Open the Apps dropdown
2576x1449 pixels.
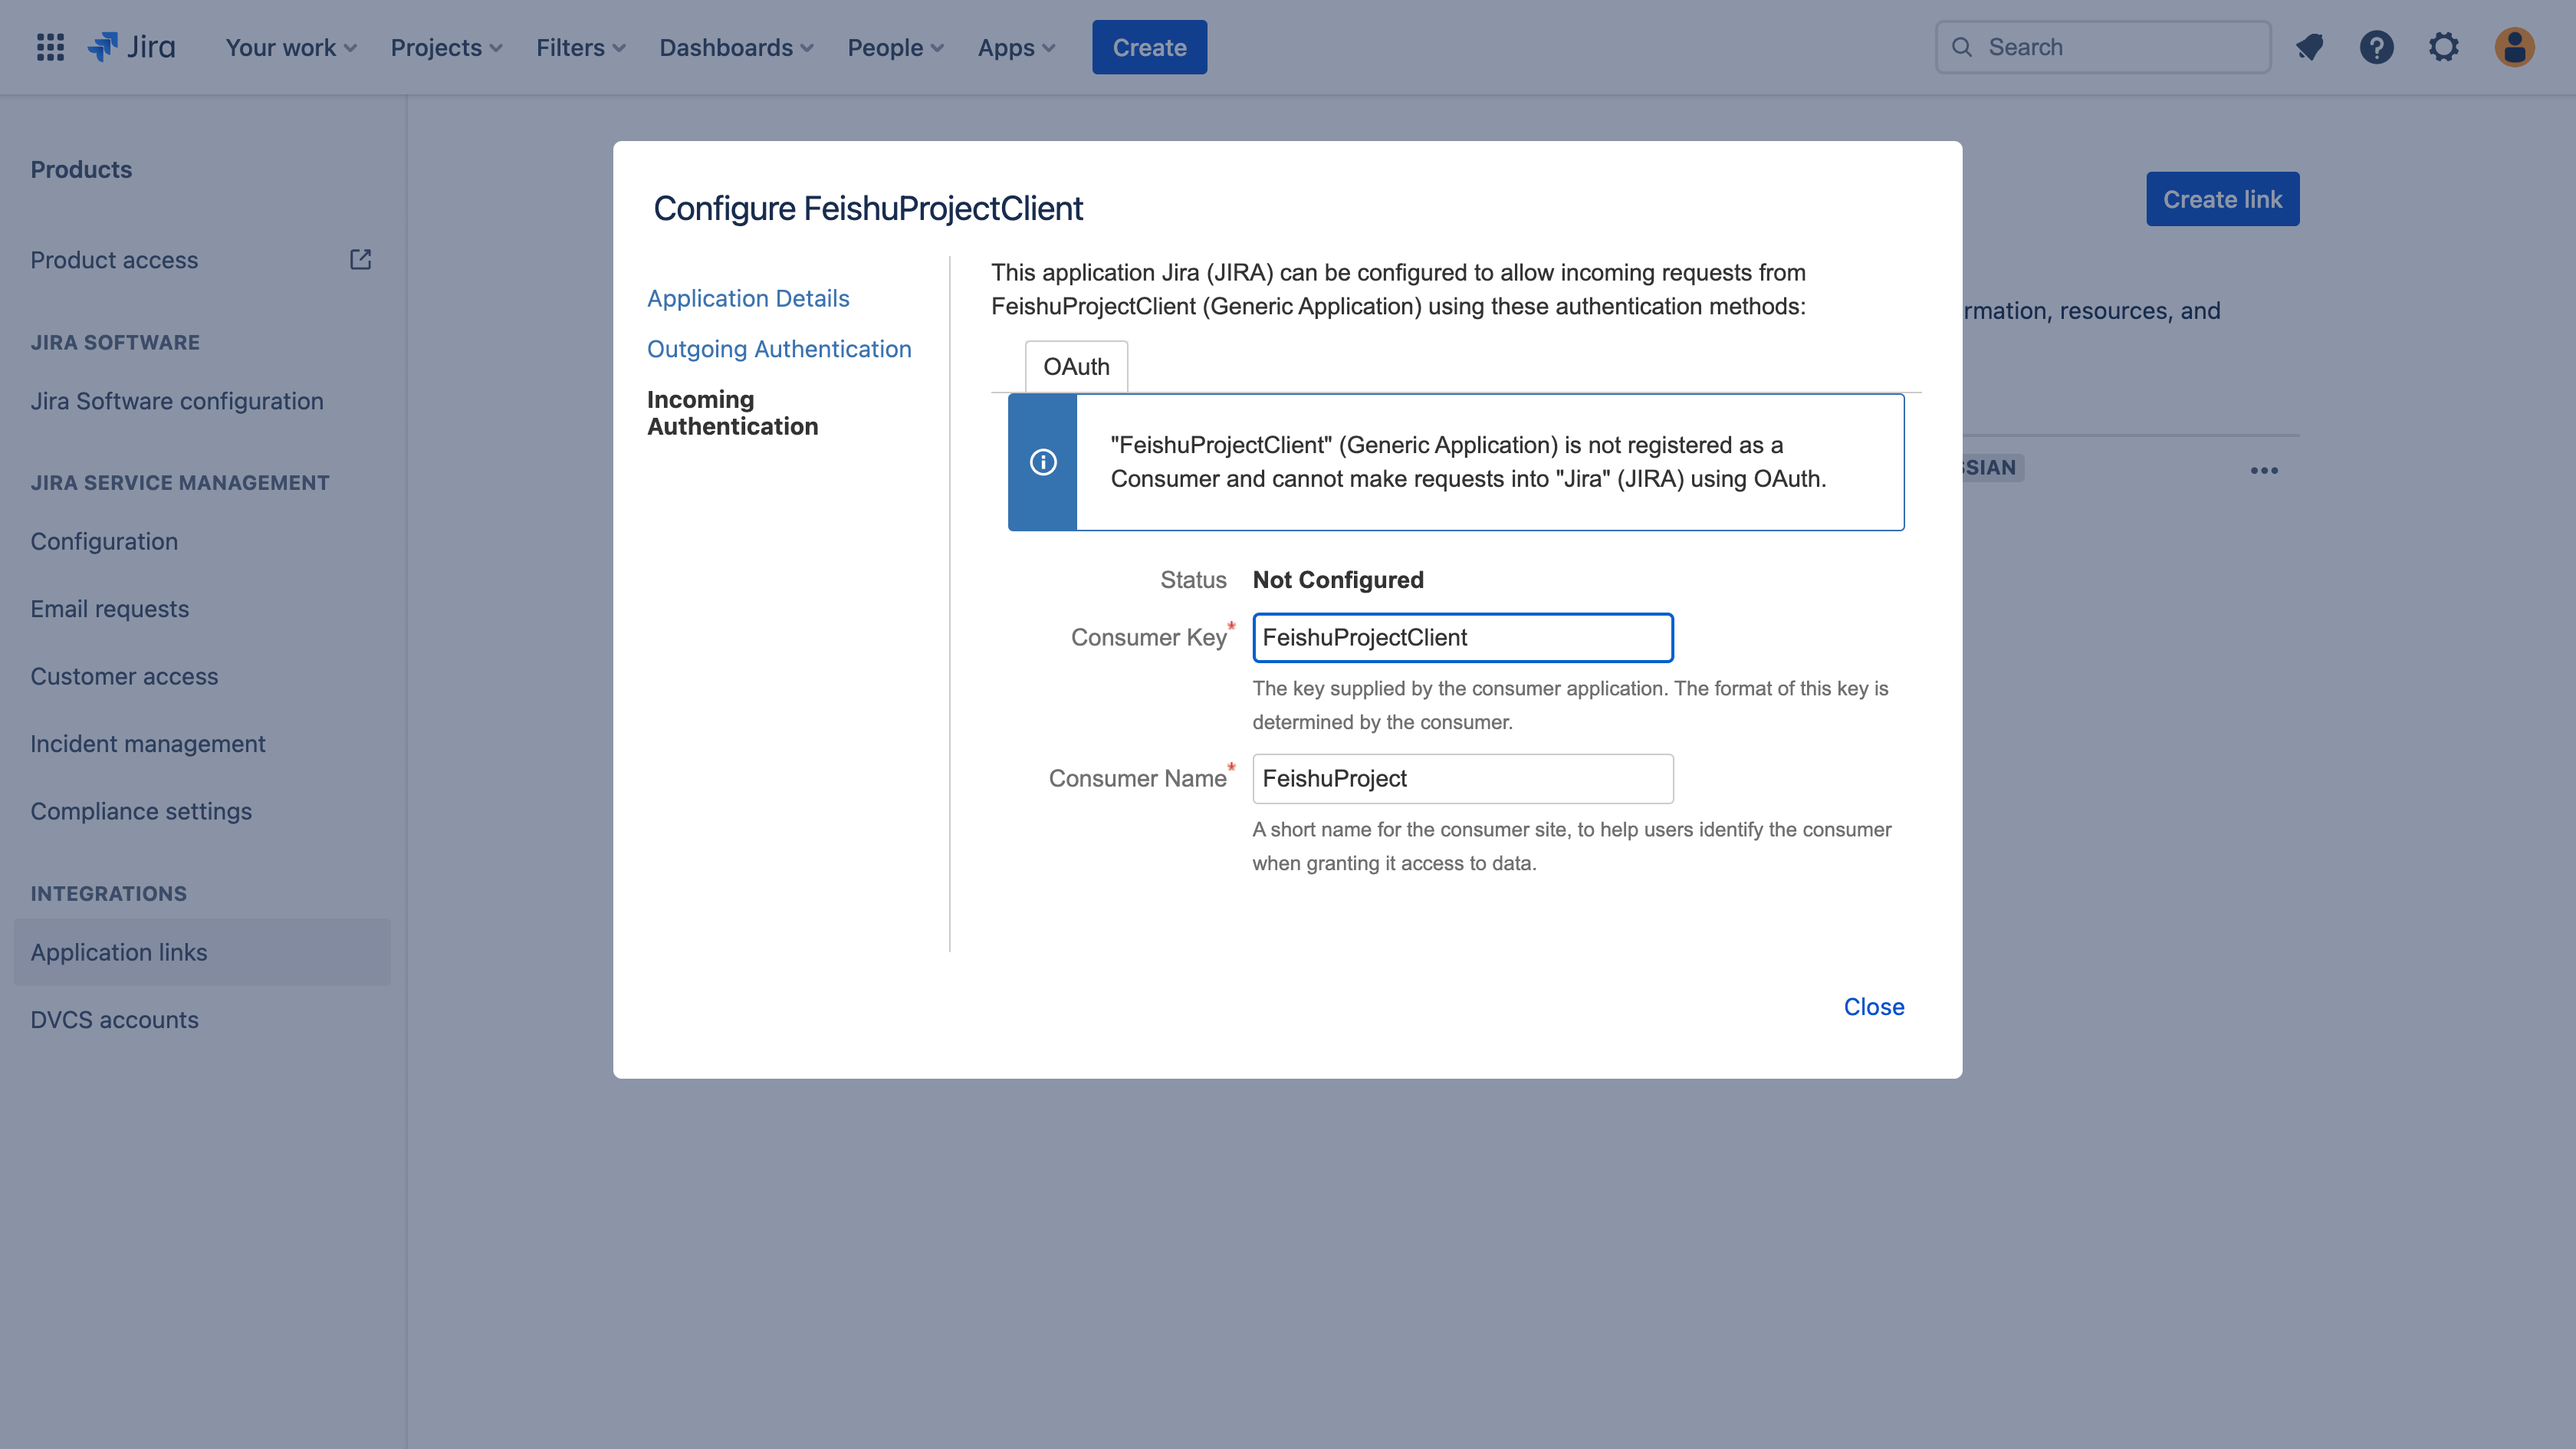(x=1016, y=47)
